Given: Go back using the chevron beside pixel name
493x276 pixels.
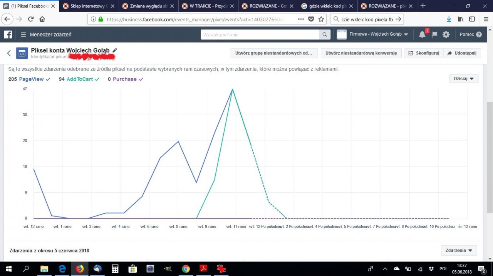Looking at the screenshot, I should [9, 53].
